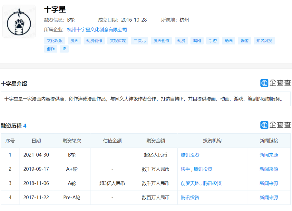This screenshot has width=292, height=211.
Task: Click the 所属地 杭州 value
Action: coord(184,20)
